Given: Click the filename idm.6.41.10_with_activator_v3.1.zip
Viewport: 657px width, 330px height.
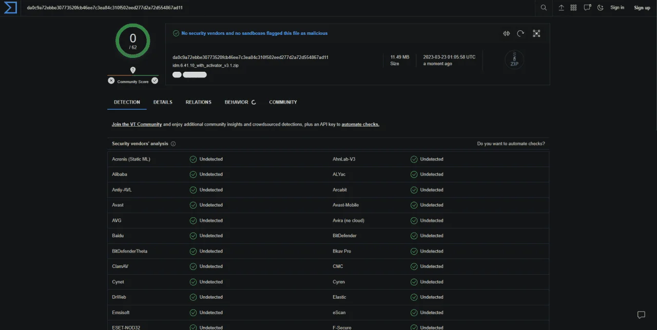Looking at the screenshot, I should [x=205, y=66].
